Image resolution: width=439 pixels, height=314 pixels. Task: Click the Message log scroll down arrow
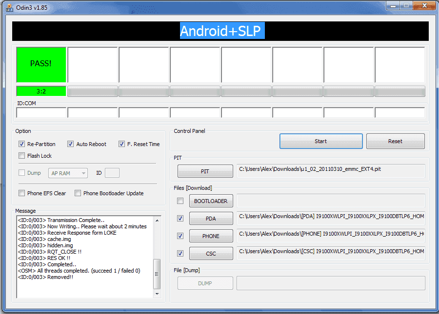[x=157, y=294]
